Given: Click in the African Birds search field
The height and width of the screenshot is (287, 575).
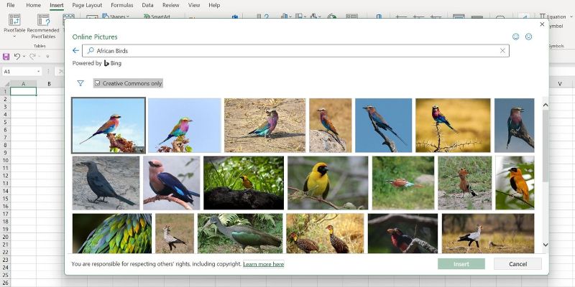Looking at the screenshot, I should [287, 51].
